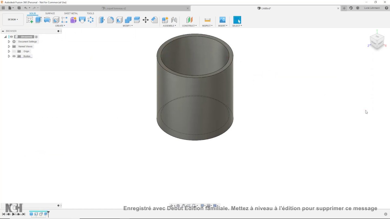Open the CONSTRUCT dropdown menu

point(189,26)
